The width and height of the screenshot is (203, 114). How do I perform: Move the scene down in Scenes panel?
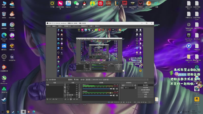point(56,99)
